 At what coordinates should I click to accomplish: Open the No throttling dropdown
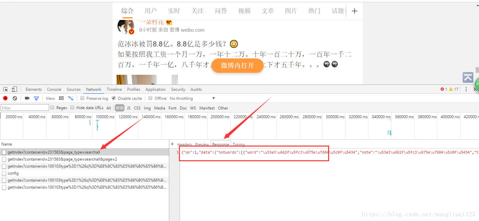pyautogui.click(x=193, y=98)
